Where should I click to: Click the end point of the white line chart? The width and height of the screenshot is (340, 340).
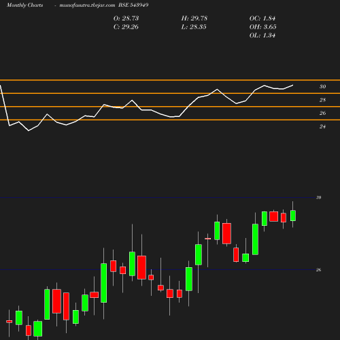click(293, 85)
